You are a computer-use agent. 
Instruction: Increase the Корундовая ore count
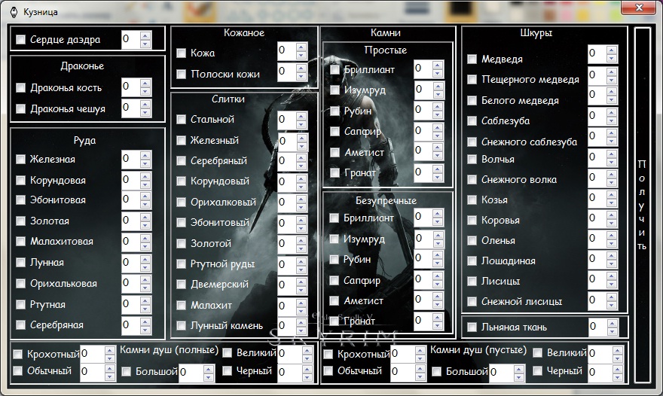(x=145, y=175)
